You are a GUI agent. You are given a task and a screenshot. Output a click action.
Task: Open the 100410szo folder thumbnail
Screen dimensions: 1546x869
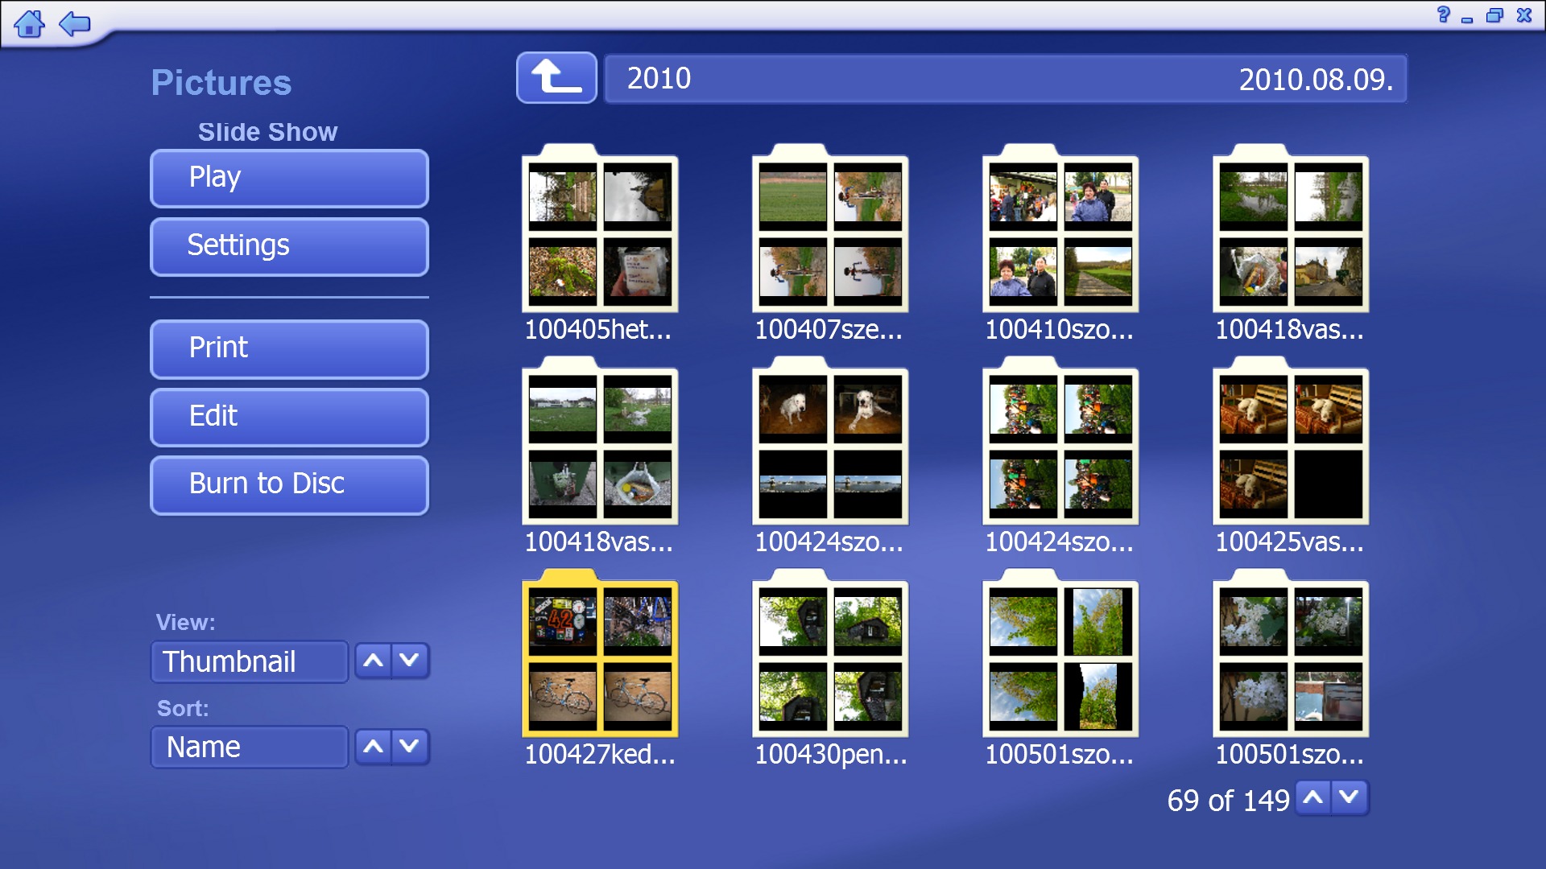[1060, 233]
